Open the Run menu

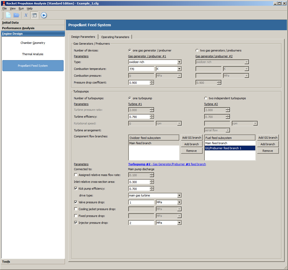coord(21,8)
